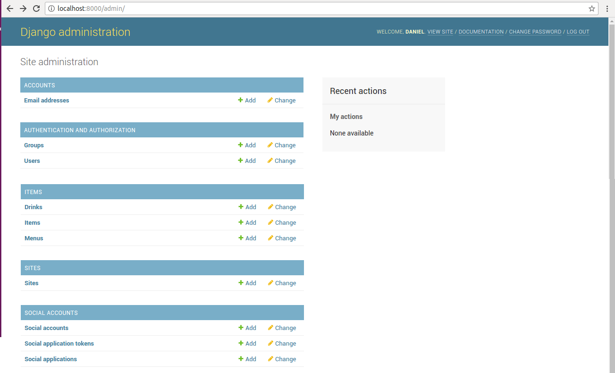
Task: Click the DANIEL username in the header
Action: click(x=415, y=32)
